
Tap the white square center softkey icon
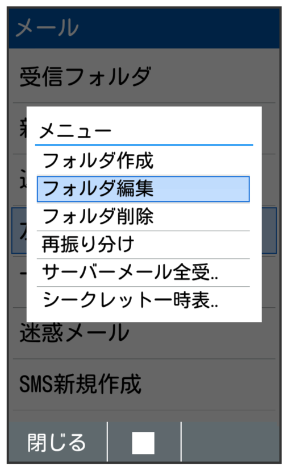click(x=143, y=443)
